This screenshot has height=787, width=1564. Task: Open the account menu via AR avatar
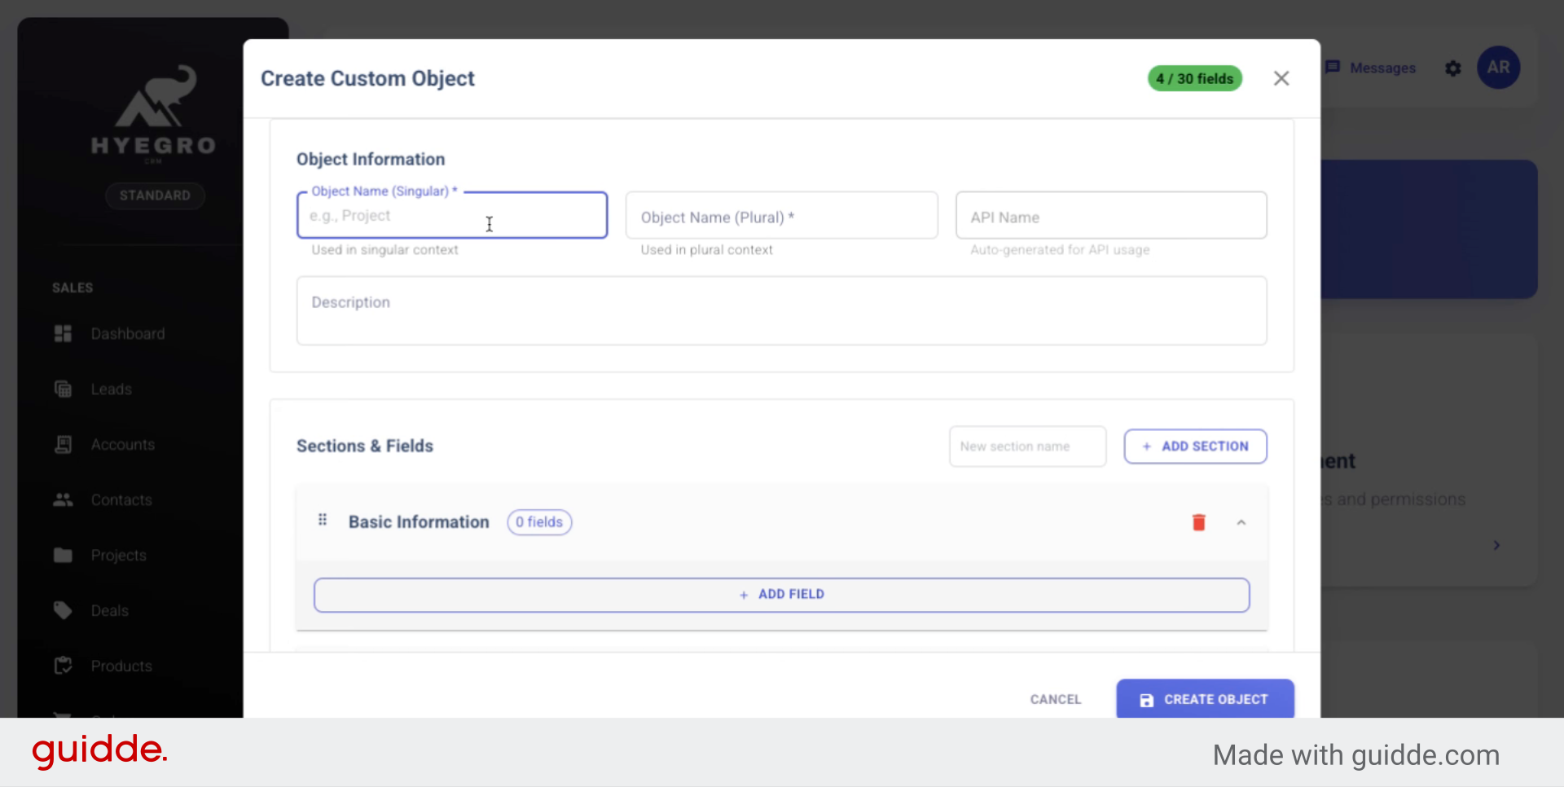coord(1499,68)
